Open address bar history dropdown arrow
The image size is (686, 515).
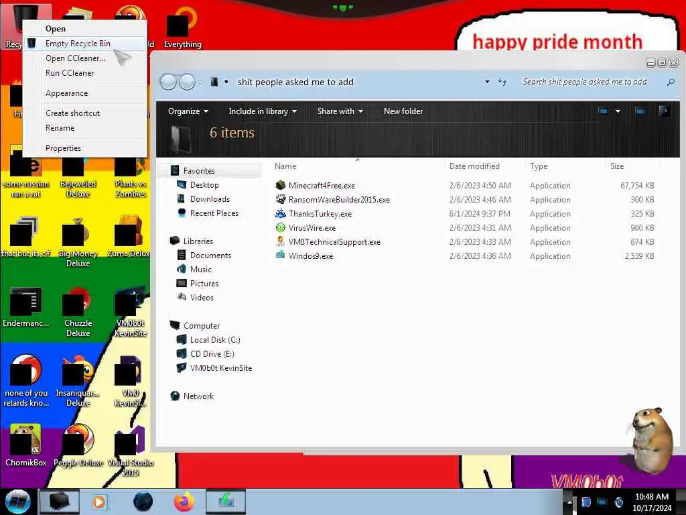click(x=487, y=82)
